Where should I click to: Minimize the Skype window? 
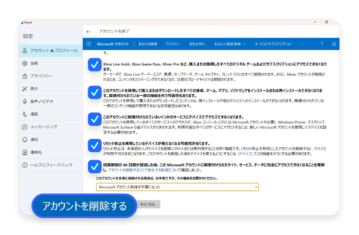(x=315, y=22)
